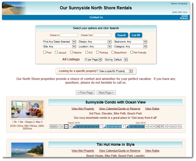
Task: Tick the Jacuzzi checkbox
Action: click(x=56, y=52)
